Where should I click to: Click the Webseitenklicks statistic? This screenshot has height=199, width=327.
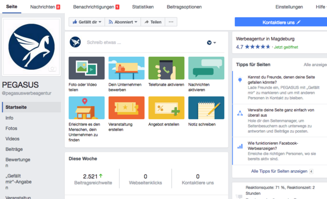(146, 179)
